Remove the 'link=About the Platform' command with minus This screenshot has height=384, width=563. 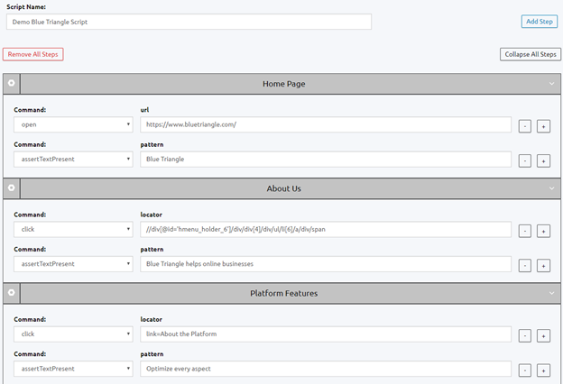[525, 336]
